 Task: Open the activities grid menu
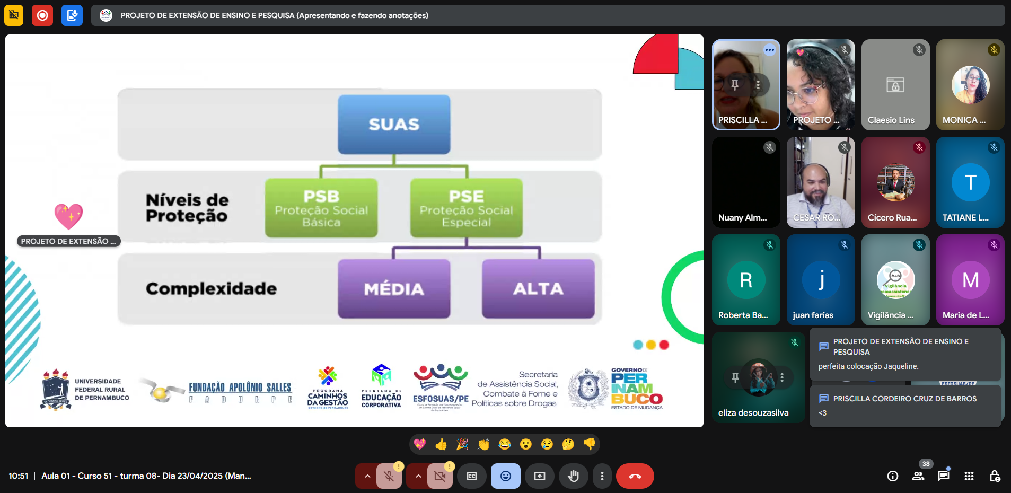pyautogui.click(x=969, y=476)
